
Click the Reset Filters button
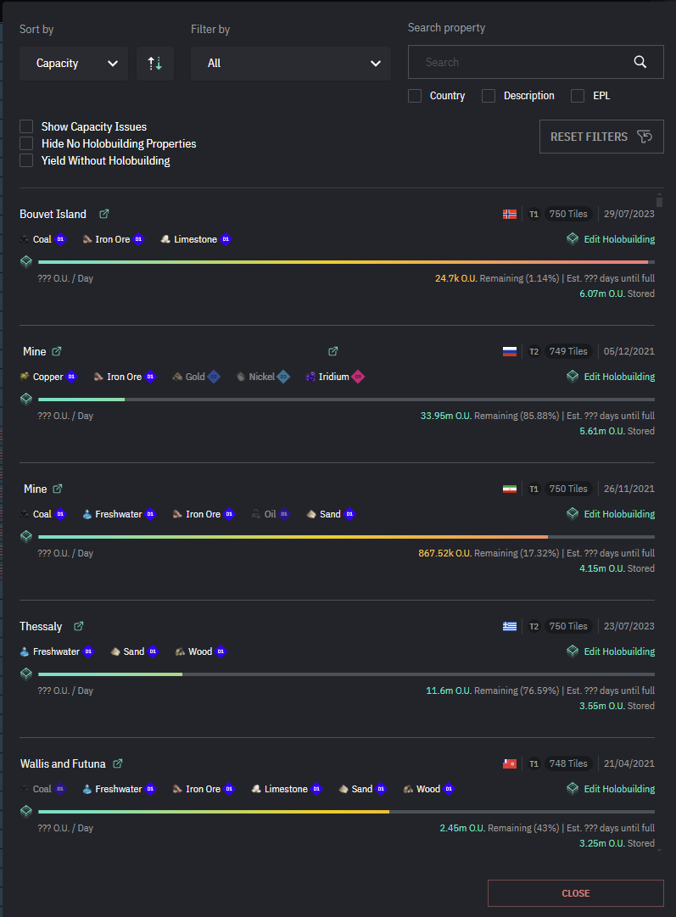pos(601,137)
